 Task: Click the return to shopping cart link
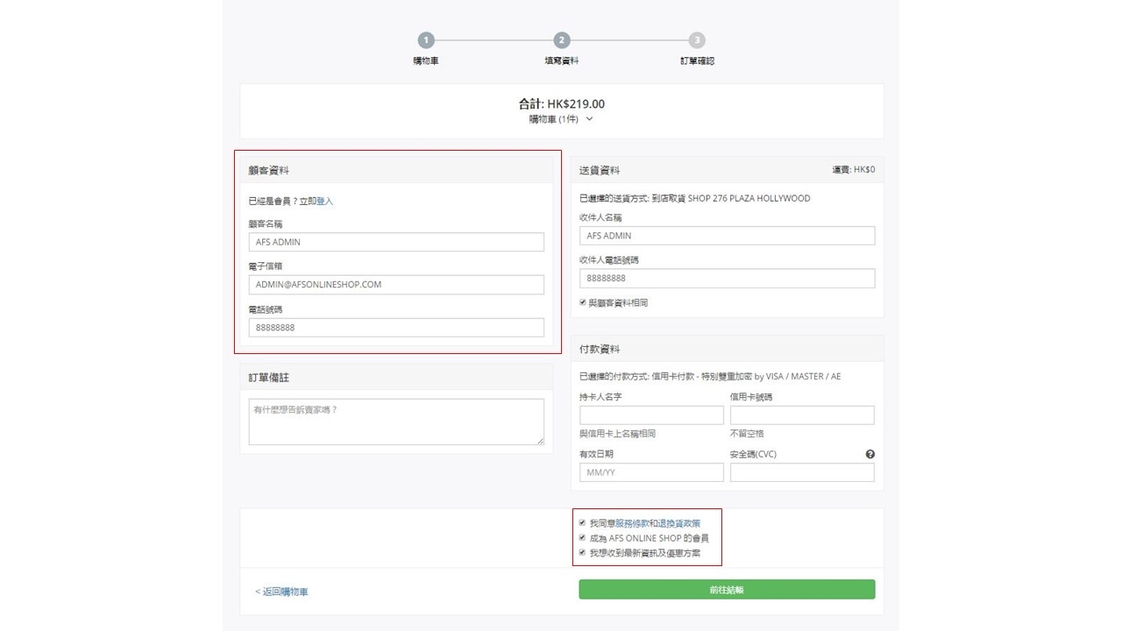tap(281, 592)
